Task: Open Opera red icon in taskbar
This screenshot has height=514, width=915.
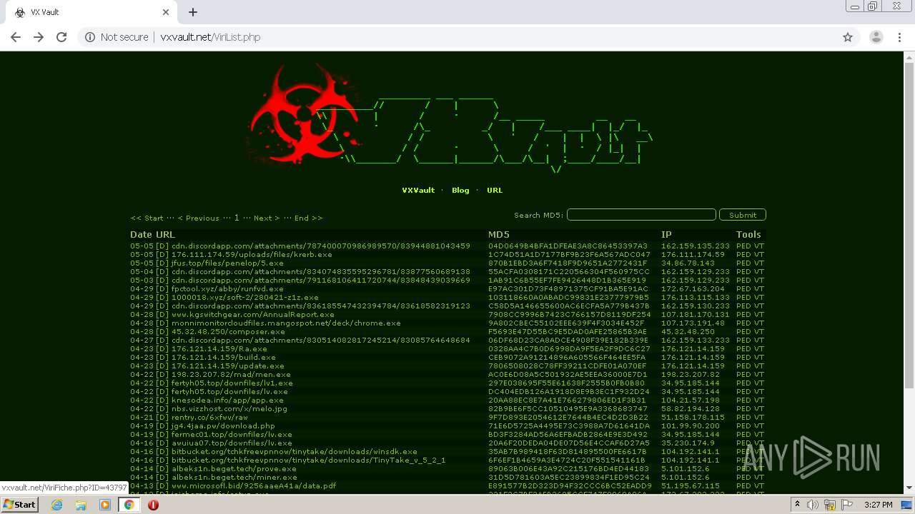Action: (153, 505)
